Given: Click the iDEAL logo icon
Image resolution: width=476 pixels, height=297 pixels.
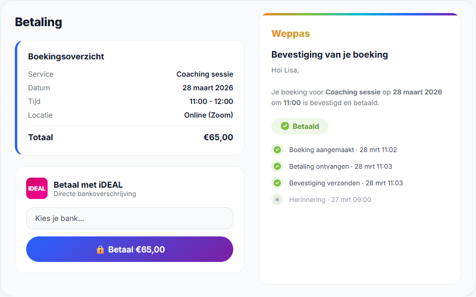Looking at the screenshot, I should [x=37, y=188].
